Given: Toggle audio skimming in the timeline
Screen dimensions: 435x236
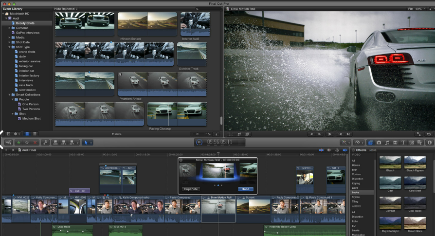Looking at the screenshot, I should point(329,150).
